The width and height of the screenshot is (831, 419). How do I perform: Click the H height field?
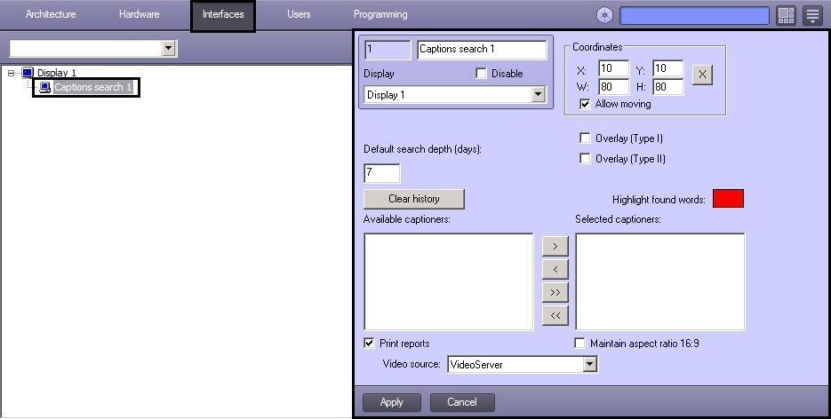667,87
